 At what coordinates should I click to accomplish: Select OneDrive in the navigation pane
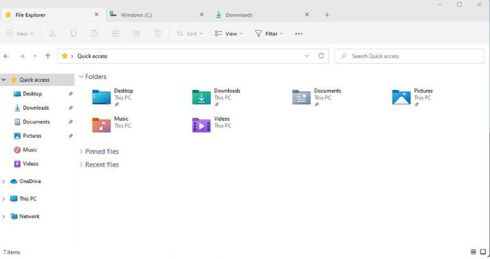click(x=30, y=181)
